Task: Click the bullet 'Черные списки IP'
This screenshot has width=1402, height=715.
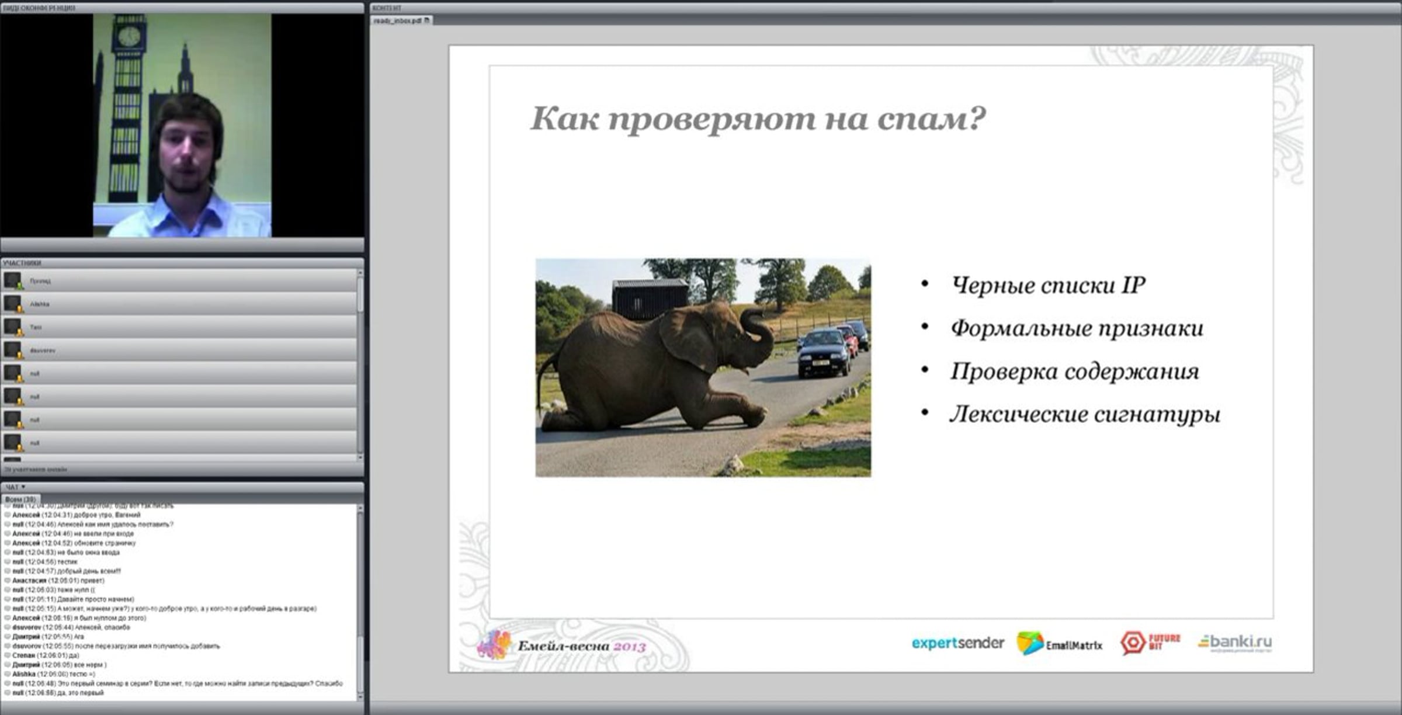Action: pos(1049,286)
